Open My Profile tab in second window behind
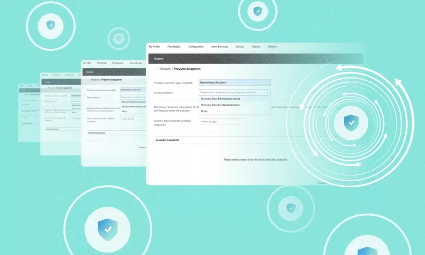Screen dimensions: 425x255 (x=86, y=63)
